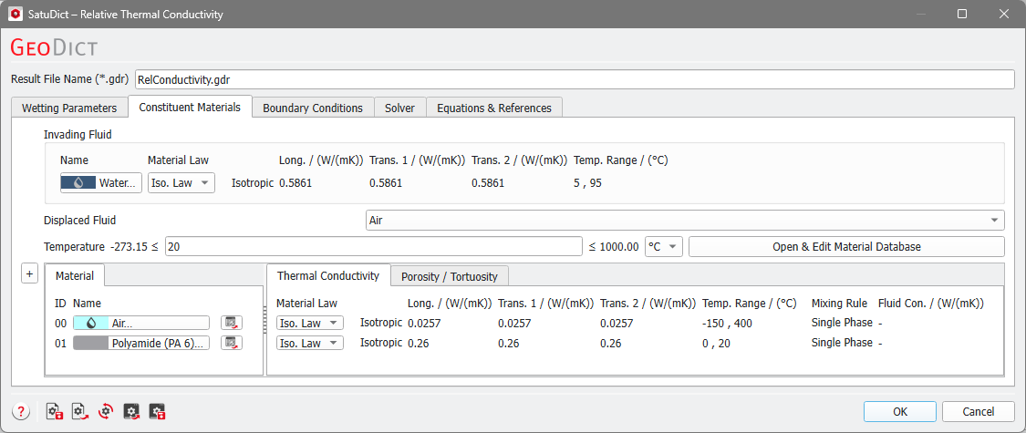Click the material ID 01 label
Viewport: 1026px width, 433px height.
pos(61,344)
